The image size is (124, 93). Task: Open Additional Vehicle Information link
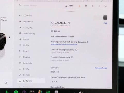point(64,45)
